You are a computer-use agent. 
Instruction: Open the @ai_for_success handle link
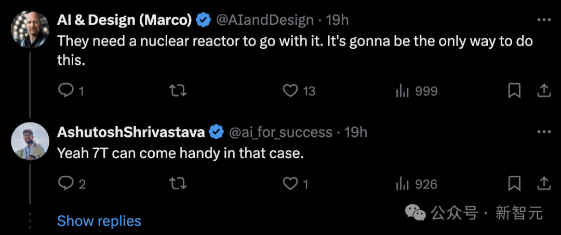280,132
